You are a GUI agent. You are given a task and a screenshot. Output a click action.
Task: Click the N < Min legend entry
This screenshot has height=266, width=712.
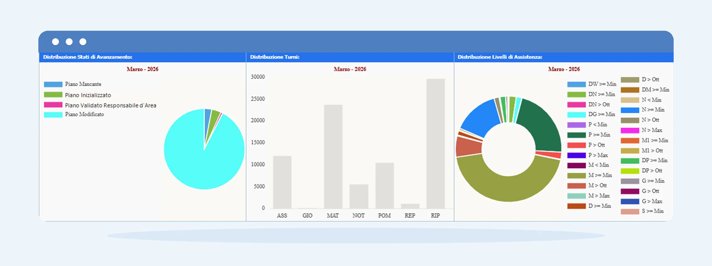pos(641,100)
